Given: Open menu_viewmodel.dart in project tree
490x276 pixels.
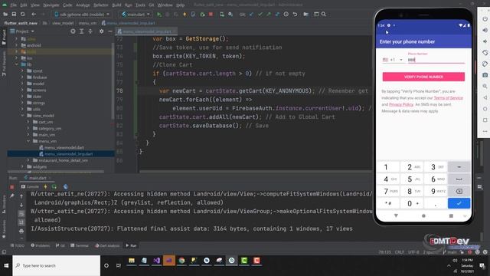Looking at the screenshot, I should (x=61, y=148).
